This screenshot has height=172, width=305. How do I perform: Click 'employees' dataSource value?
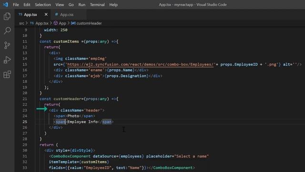click(x=131, y=156)
